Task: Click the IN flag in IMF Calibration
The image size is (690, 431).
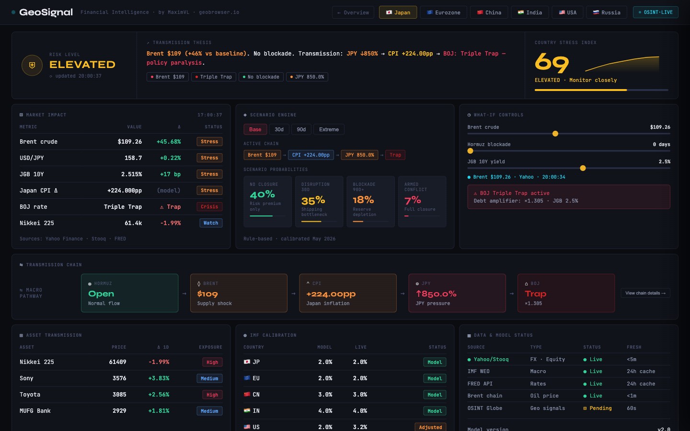Action: coord(247,411)
